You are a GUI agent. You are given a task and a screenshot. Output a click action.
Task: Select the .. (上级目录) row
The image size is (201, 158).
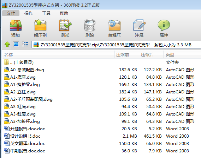click(102, 62)
